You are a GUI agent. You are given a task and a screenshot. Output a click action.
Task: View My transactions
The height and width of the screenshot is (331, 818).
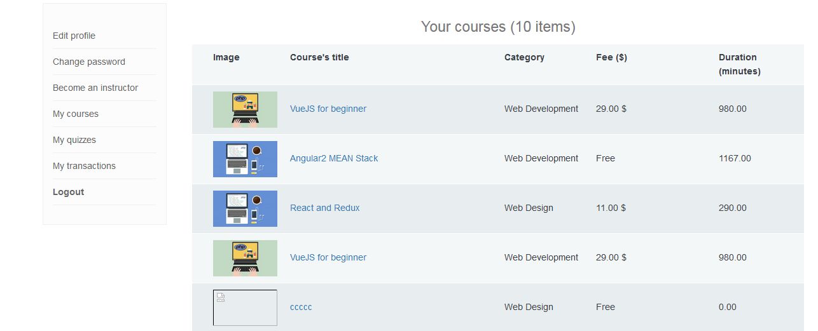(x=84, y=166)
